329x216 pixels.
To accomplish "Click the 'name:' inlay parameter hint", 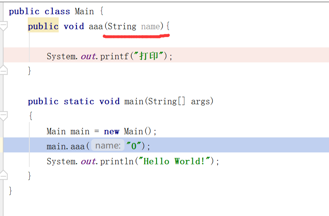I will coord(108,145).
